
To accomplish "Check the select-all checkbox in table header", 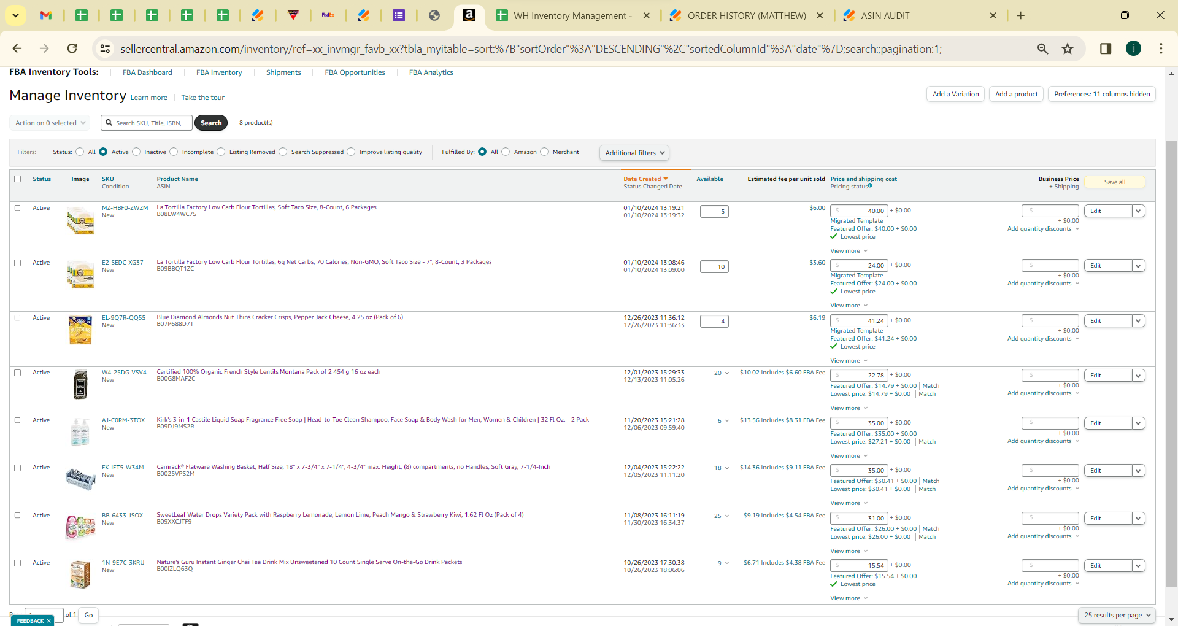I will click(x=18, y=179).
